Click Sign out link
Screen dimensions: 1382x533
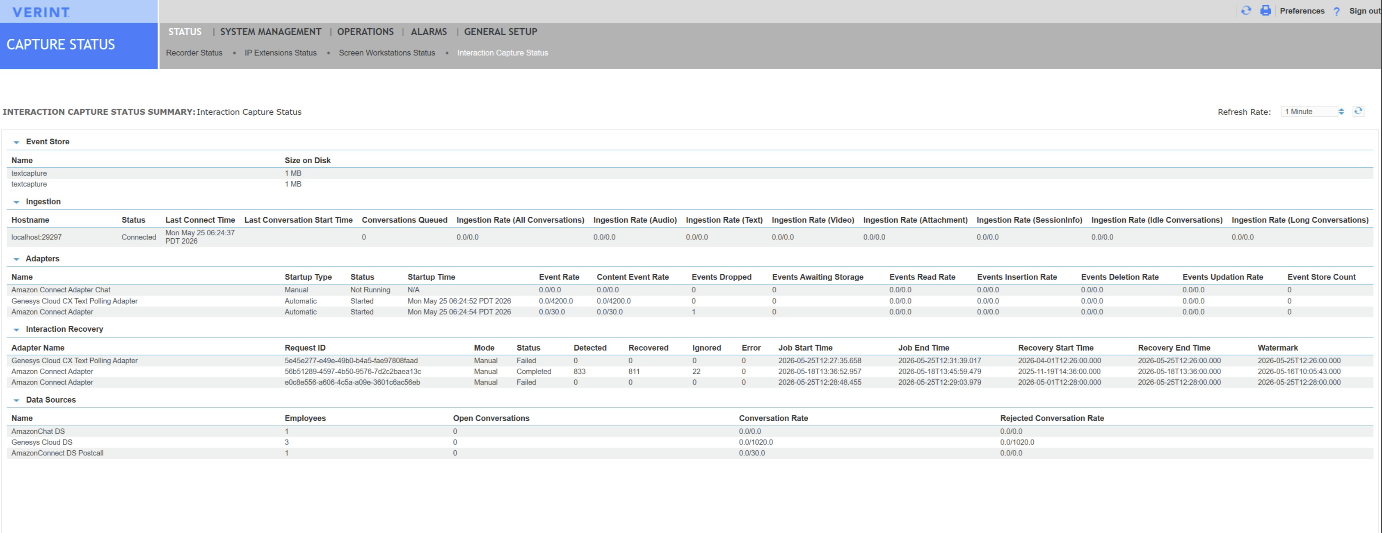1365,11
